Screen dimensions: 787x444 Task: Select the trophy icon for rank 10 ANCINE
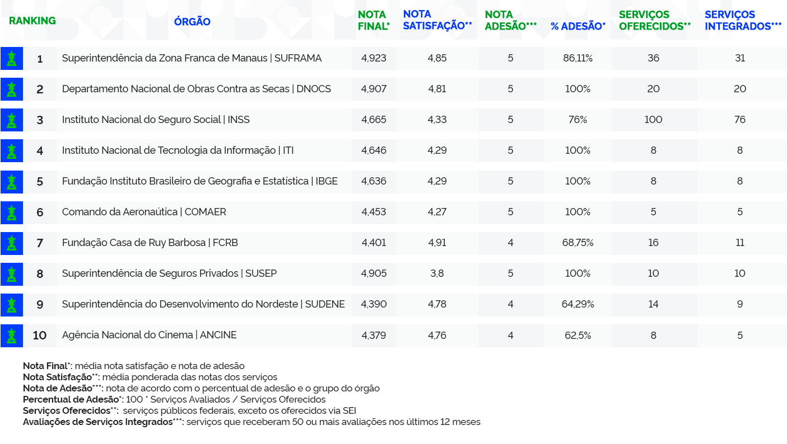coord(12,335)
